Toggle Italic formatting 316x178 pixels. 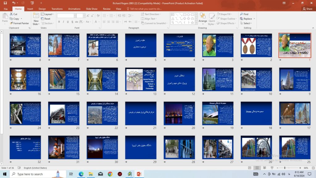coord(63,22)
